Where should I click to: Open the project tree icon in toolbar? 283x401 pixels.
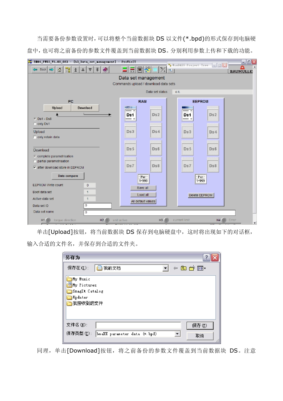point(68,70)
